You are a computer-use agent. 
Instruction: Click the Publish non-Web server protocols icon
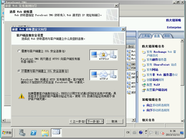pos(144,75)
